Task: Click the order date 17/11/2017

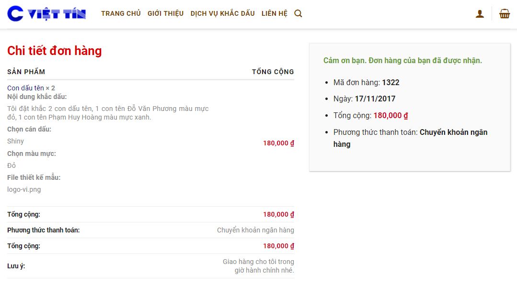Action: pyautogui.click(x=375, y=99)
